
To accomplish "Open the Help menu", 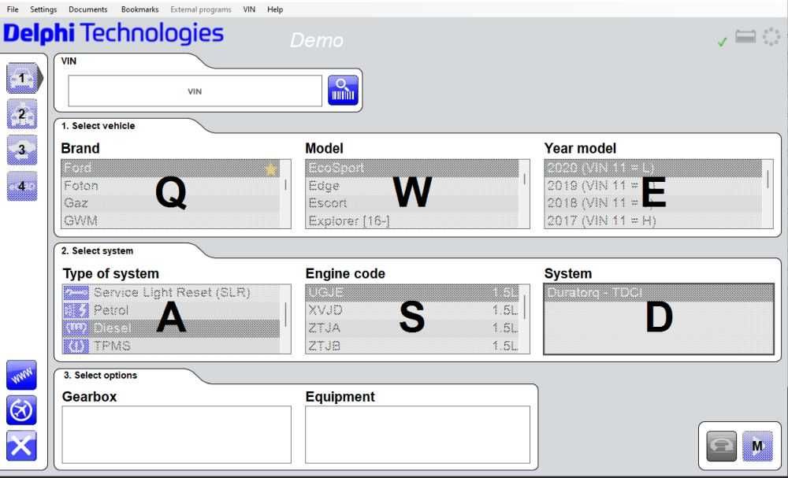I will coord(275,9).
